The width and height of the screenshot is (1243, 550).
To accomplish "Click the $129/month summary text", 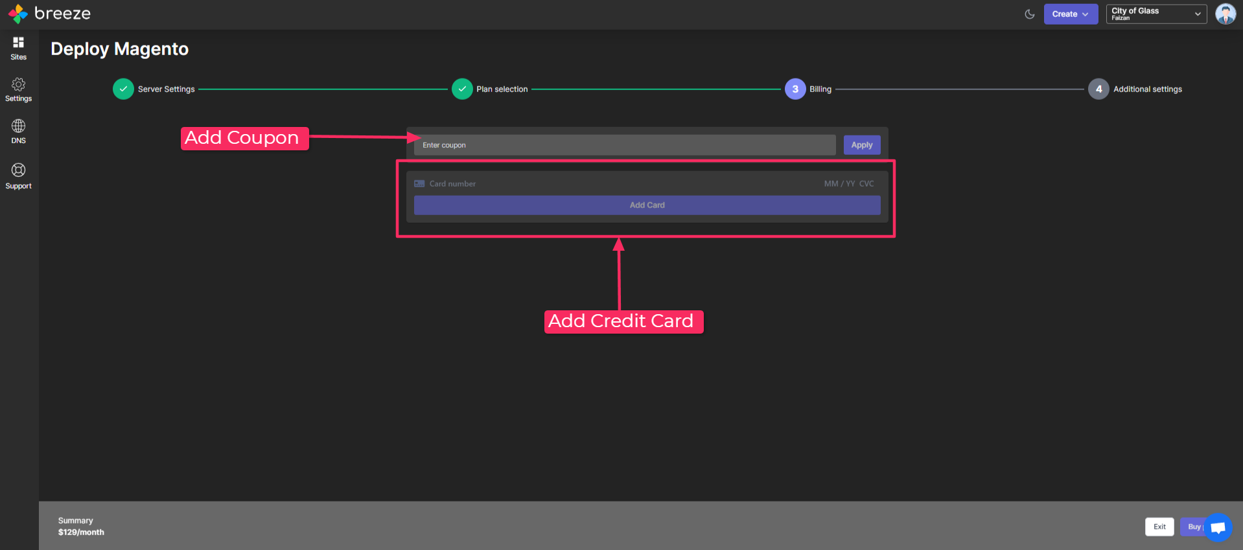I will pyautogui.click(x=81, y=533).
